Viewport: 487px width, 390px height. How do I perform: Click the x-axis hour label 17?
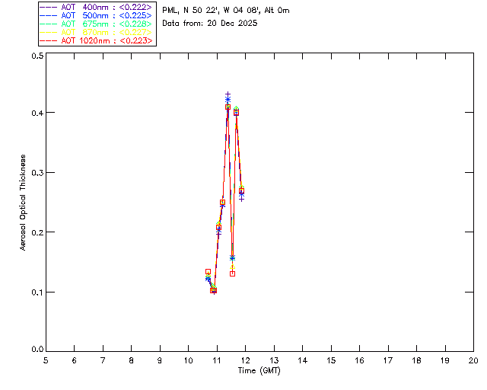pos(388,360)
